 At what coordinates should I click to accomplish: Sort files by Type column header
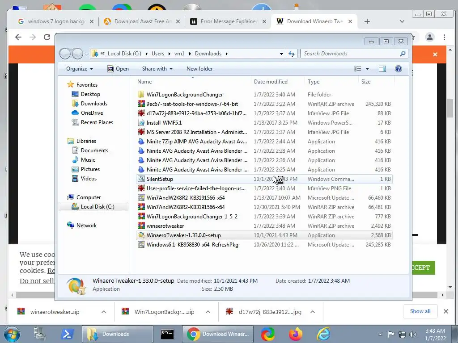[331, 82]
